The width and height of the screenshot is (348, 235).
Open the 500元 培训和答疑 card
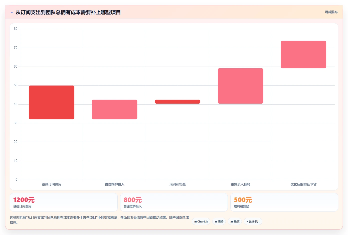pos(284,202)
